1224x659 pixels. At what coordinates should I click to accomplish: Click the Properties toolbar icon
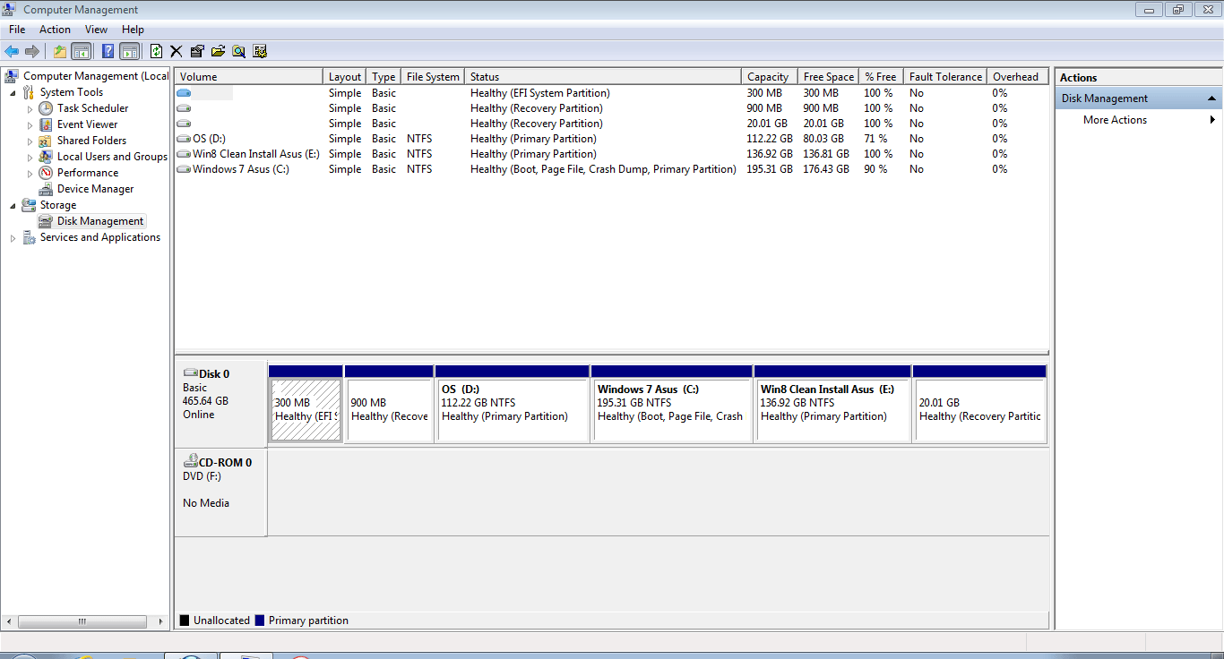[197, 51]
